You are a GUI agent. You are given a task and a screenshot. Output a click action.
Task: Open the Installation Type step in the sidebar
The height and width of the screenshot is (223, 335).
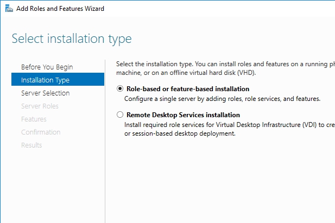click(x=45, y=80)
